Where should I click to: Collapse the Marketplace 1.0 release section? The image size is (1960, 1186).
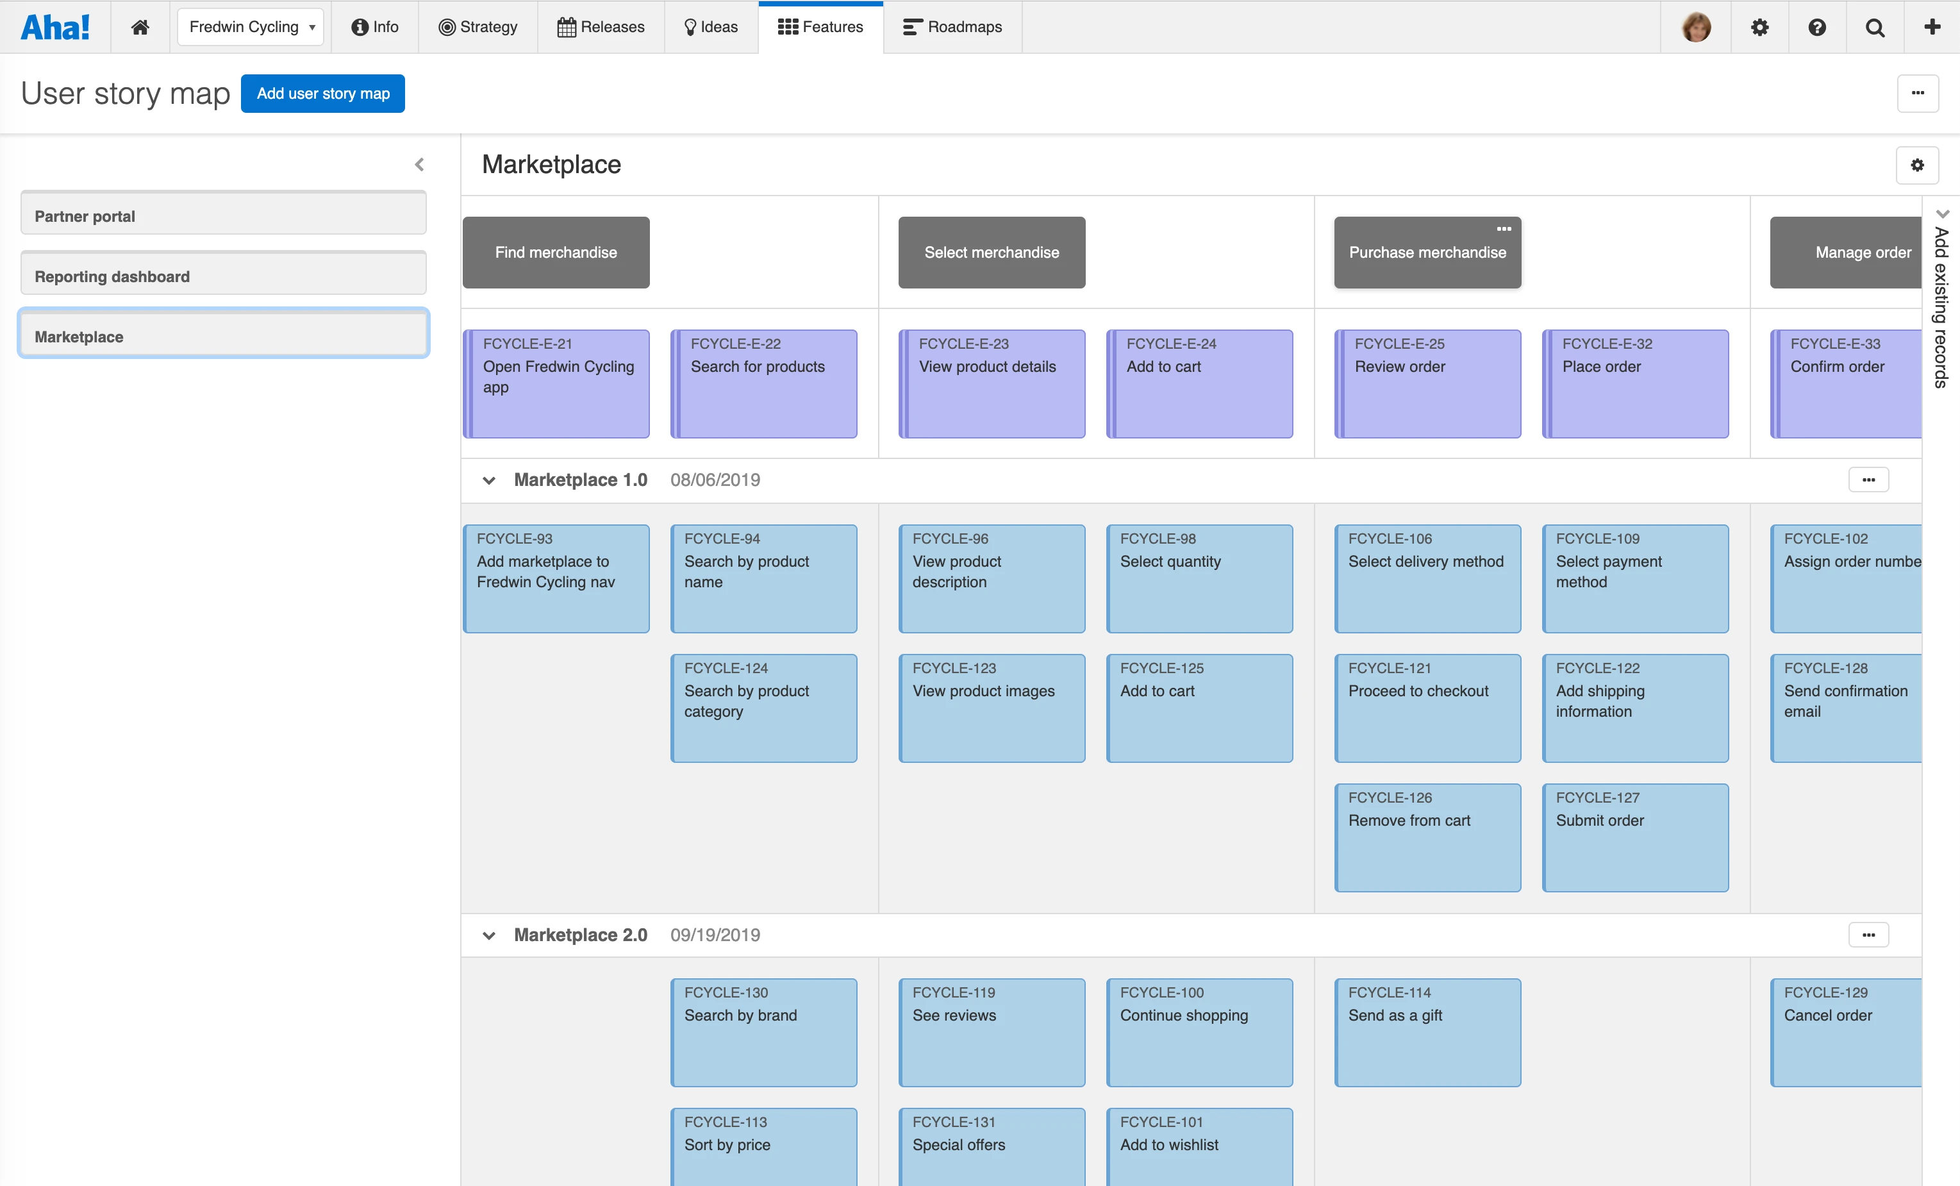tap(489, 480)
